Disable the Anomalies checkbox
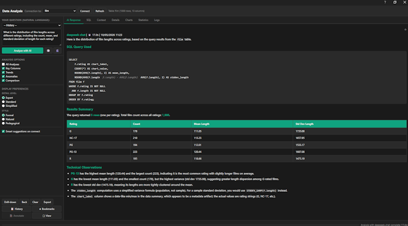This screenshot has width=408, height=226. click(x=3, y=77)
